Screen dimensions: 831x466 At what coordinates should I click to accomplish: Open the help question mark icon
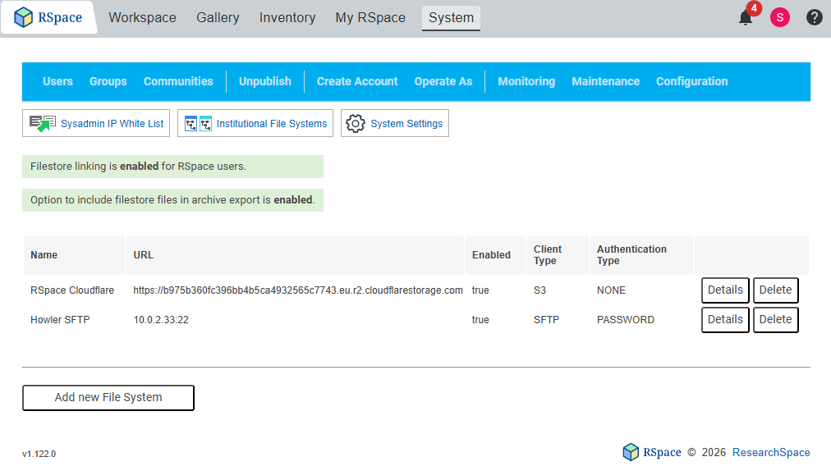(814, 17)
